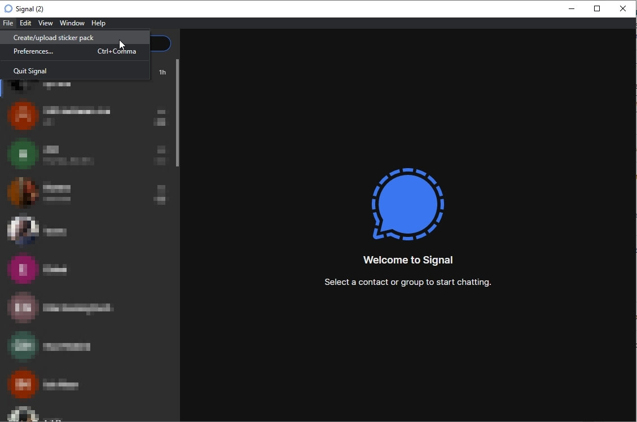Choose Create/upload sticker pack from File menu

[54, 38]
